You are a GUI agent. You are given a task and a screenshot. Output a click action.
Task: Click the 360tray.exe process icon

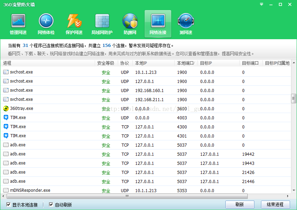click(6, 108)
